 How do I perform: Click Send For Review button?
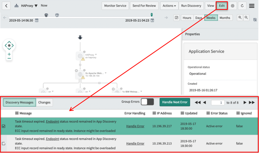click(x=144, y=6)
